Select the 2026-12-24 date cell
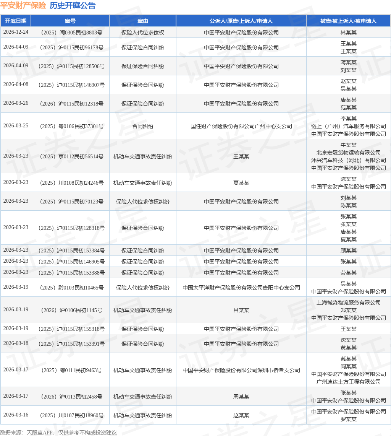The height and width of the screenshot is (436, 391). pos(16,32)
